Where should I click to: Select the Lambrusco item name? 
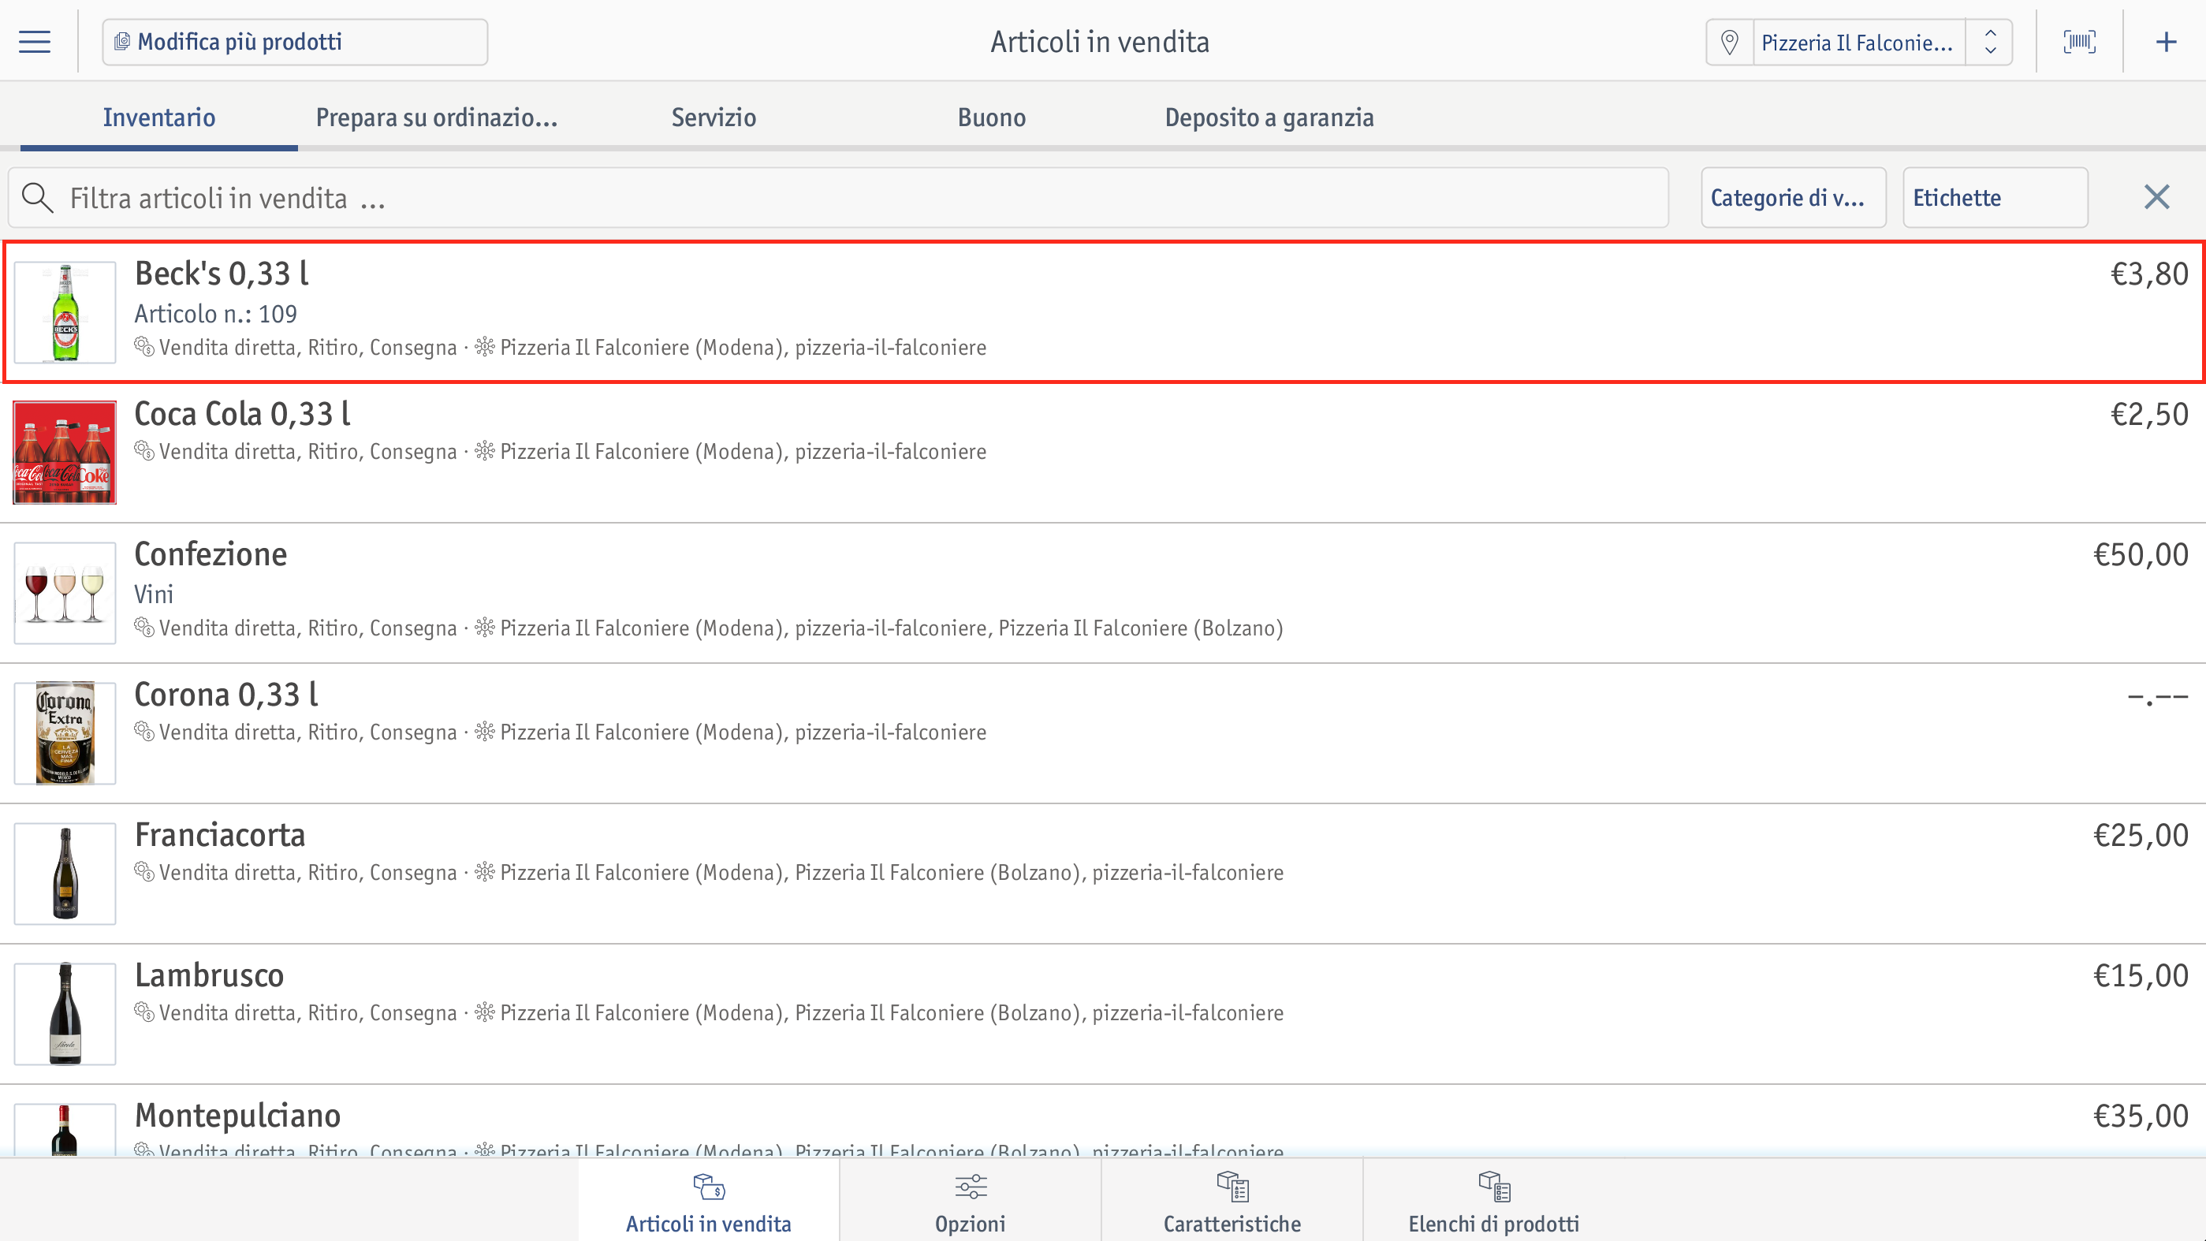[x=209, y=975]
